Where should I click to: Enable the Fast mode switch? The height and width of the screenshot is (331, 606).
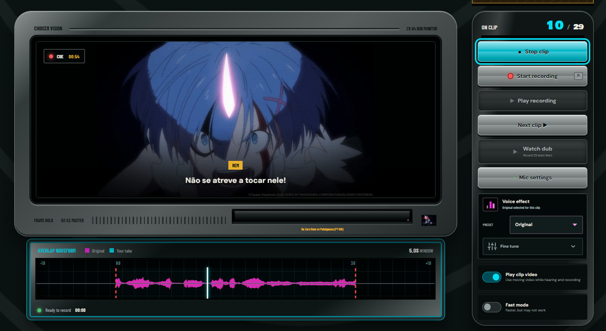pyautogui.click(x=492, y=307)
